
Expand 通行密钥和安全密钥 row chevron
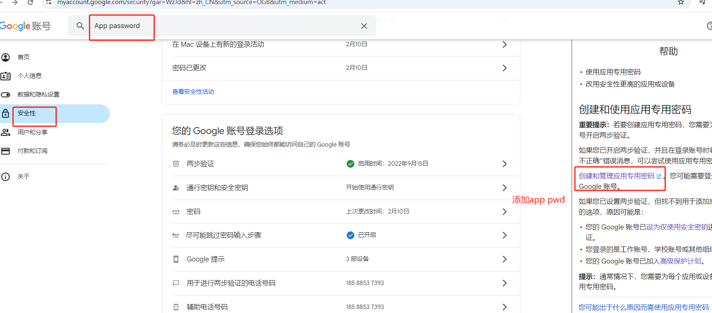[505, 188]
